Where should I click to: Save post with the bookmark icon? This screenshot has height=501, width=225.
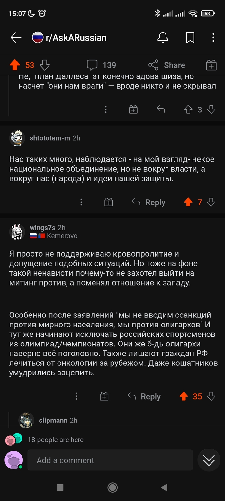[x=190, y=38]
